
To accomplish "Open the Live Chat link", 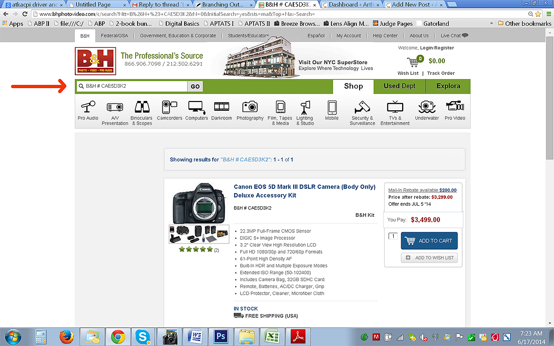I will [454, 36].
